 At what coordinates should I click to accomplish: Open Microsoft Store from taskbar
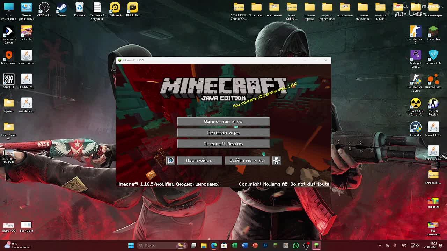tap(224, 245)
